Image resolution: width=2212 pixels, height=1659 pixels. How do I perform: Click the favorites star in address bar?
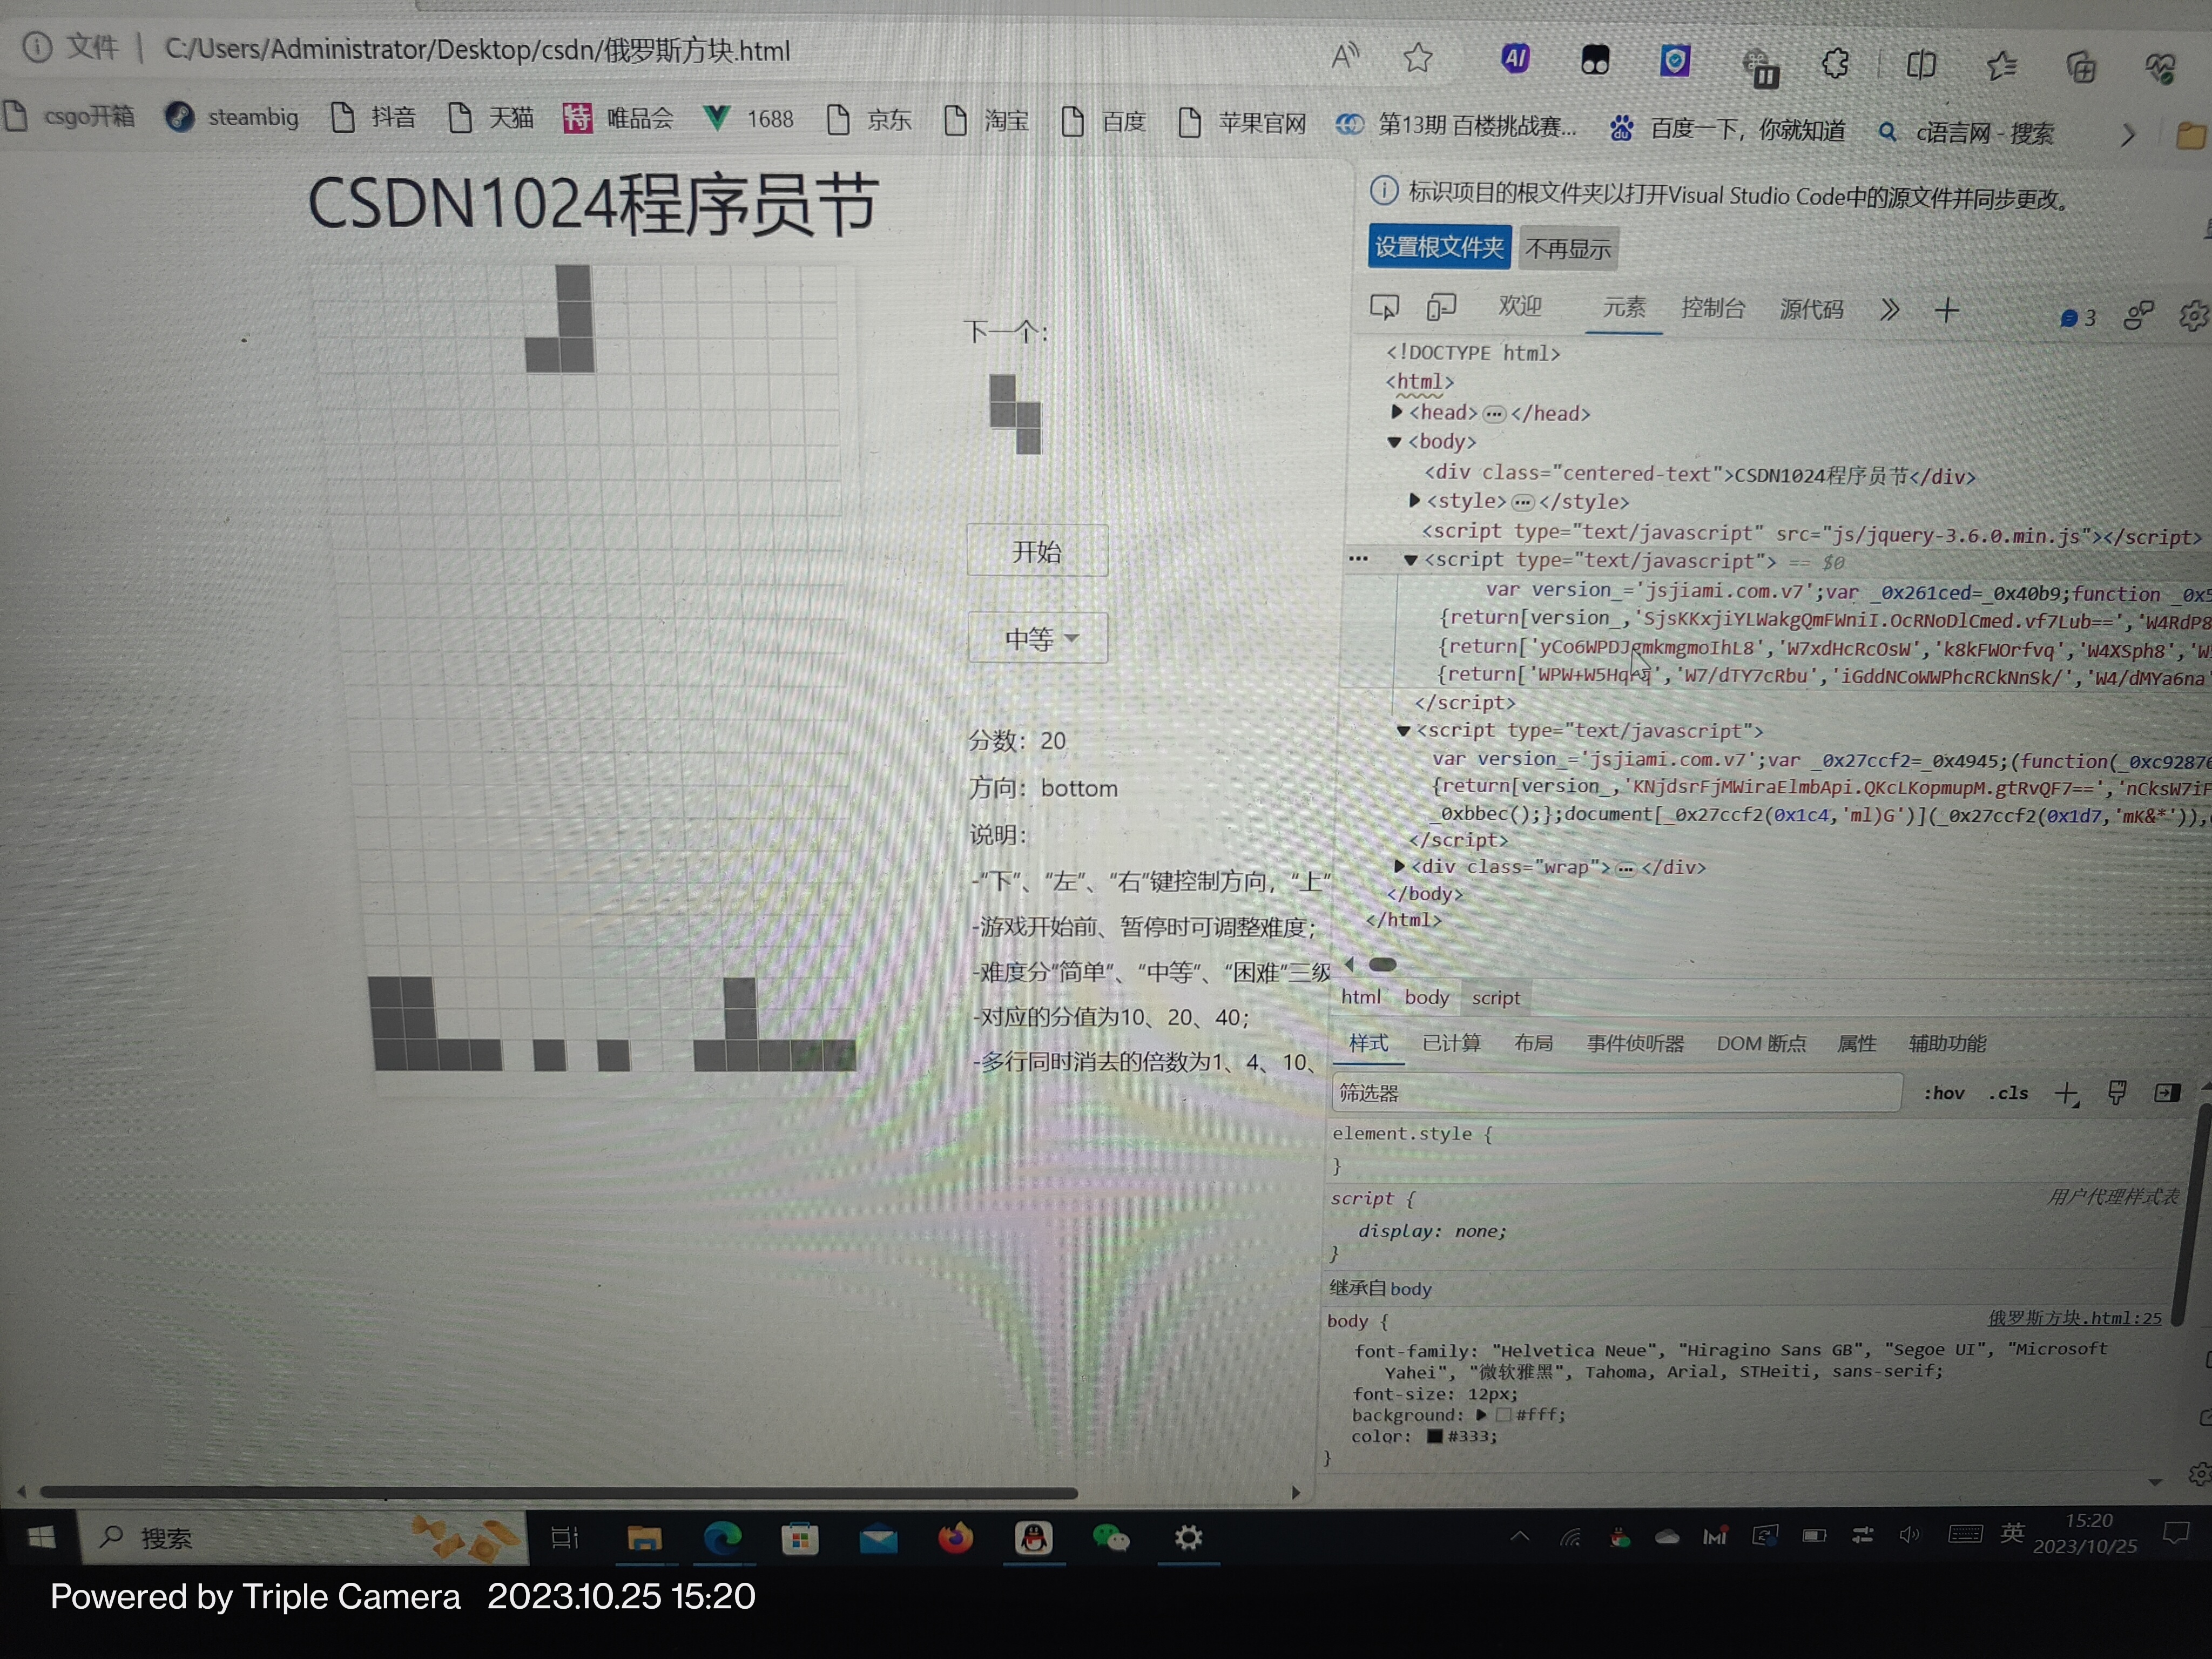point(1417,58)
